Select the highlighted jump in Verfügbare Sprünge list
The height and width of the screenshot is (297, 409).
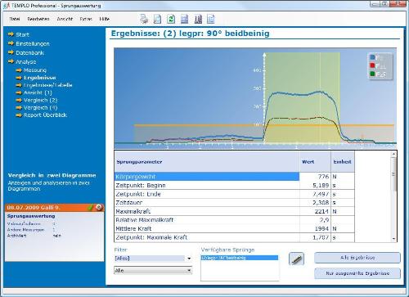[240, 258]
